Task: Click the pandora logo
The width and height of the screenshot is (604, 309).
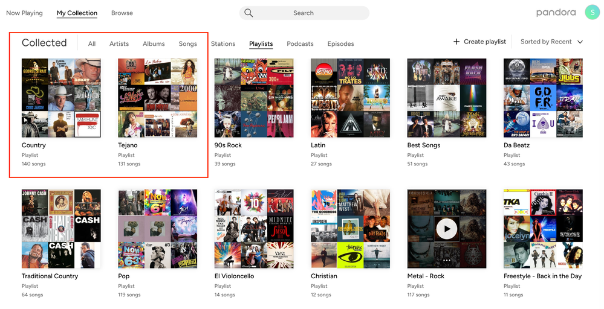Action: tap(556, 13)
